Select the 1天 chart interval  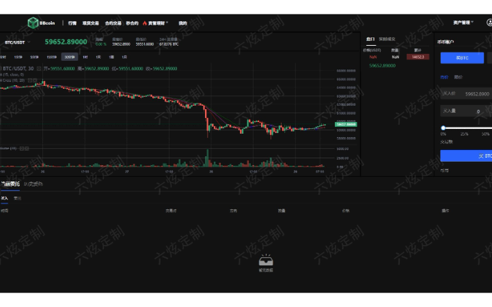point(98,57)
